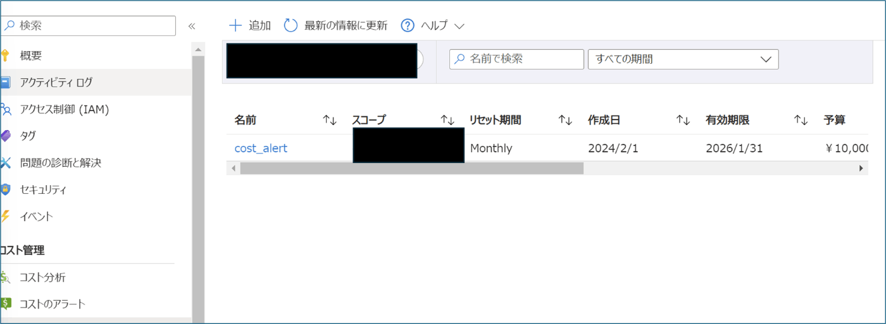Click the horizontal scrollbar thumb
The height and width of the screenshot is (324, 886).
(411, 168)
